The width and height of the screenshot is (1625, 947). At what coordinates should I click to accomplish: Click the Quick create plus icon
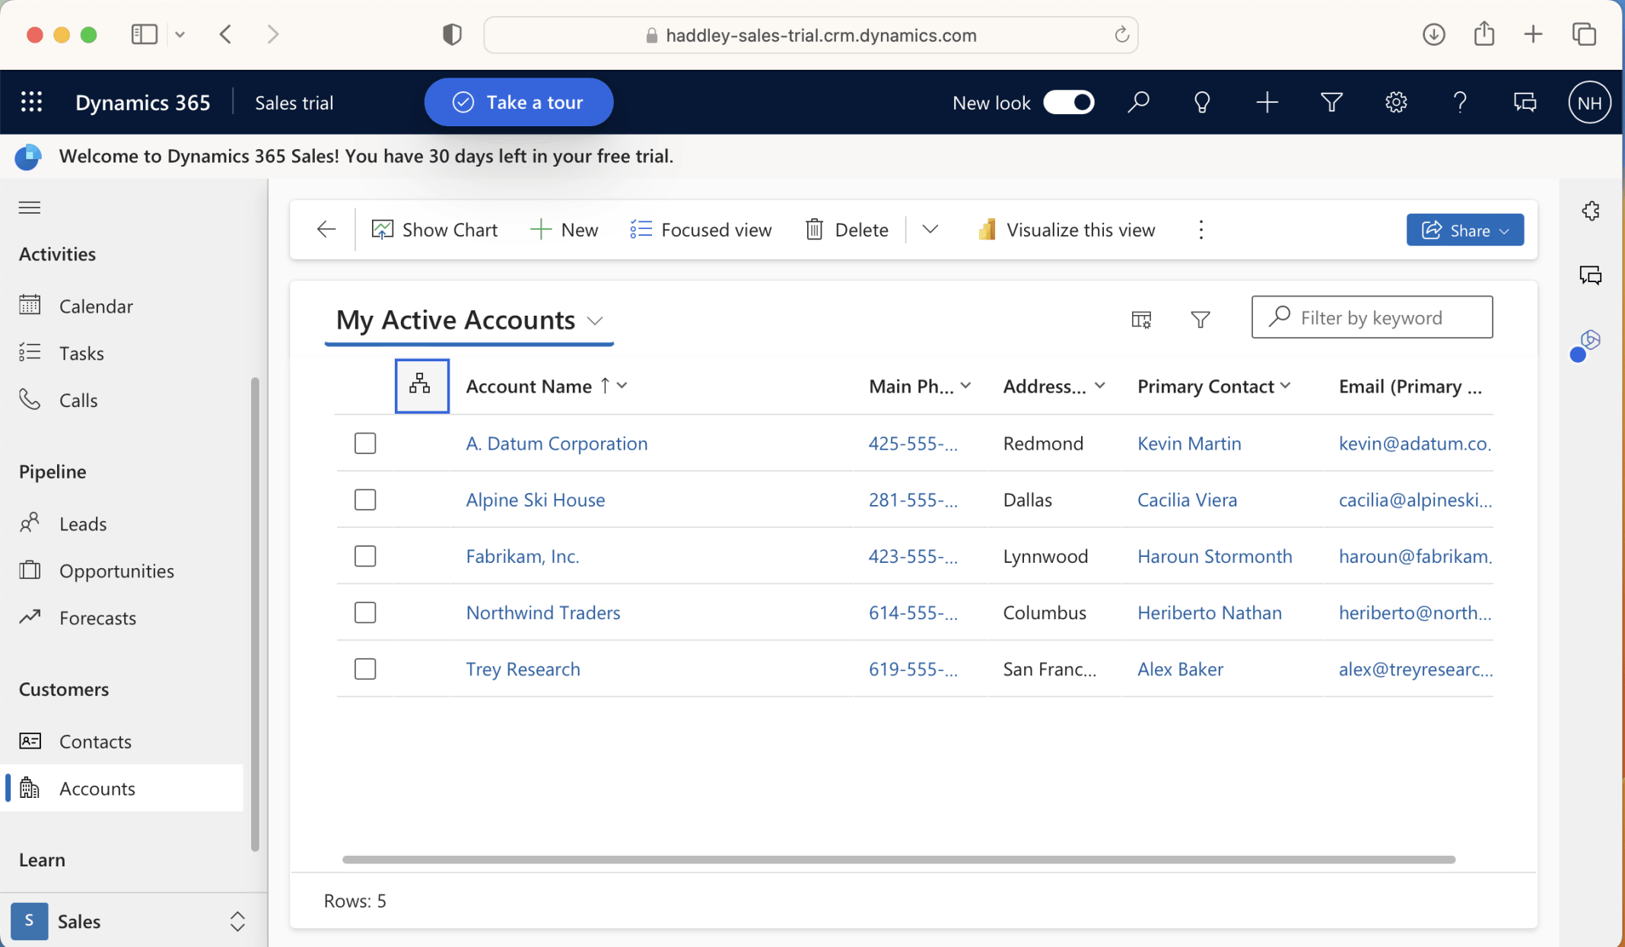pyautogui.click(x=1267, y=102)
